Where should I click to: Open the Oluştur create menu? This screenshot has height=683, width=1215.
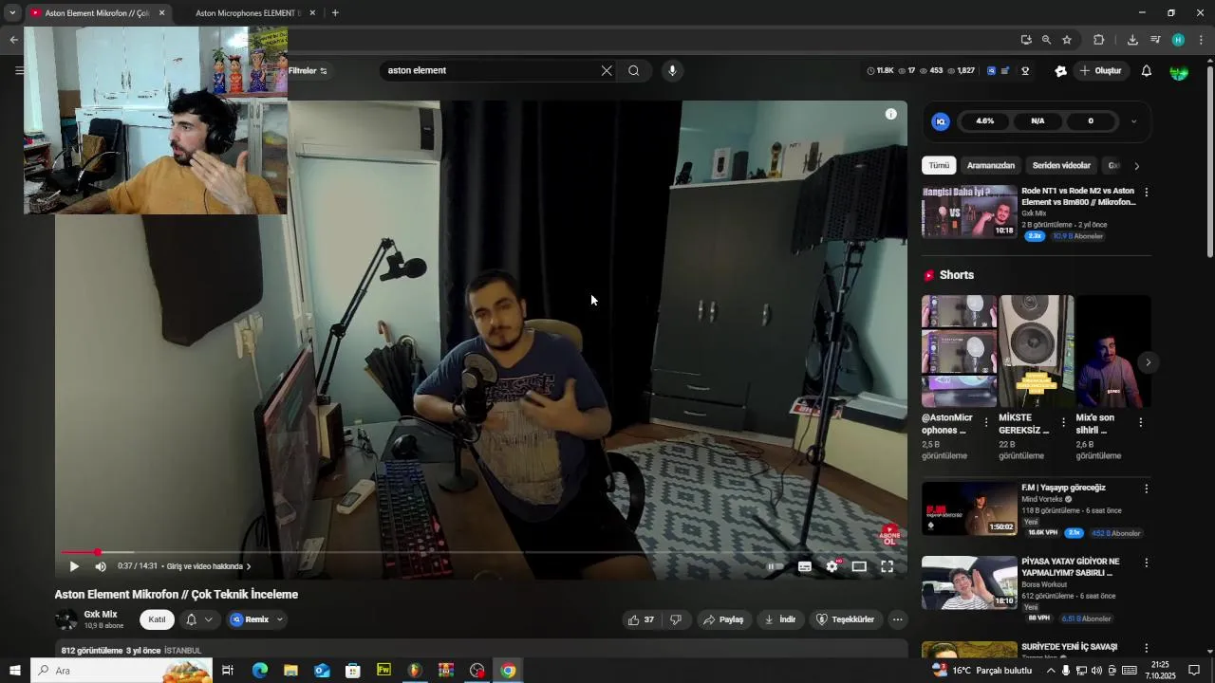click(x=1100, y=71)
